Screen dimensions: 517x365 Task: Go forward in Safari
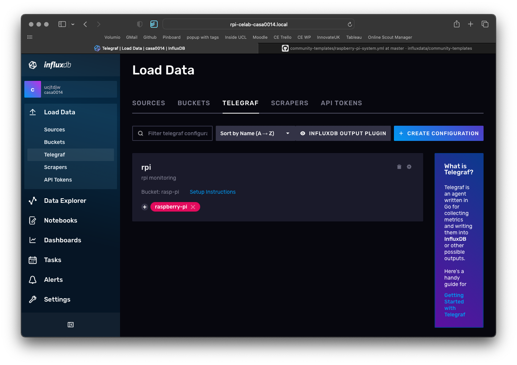(x=99, y=24)
